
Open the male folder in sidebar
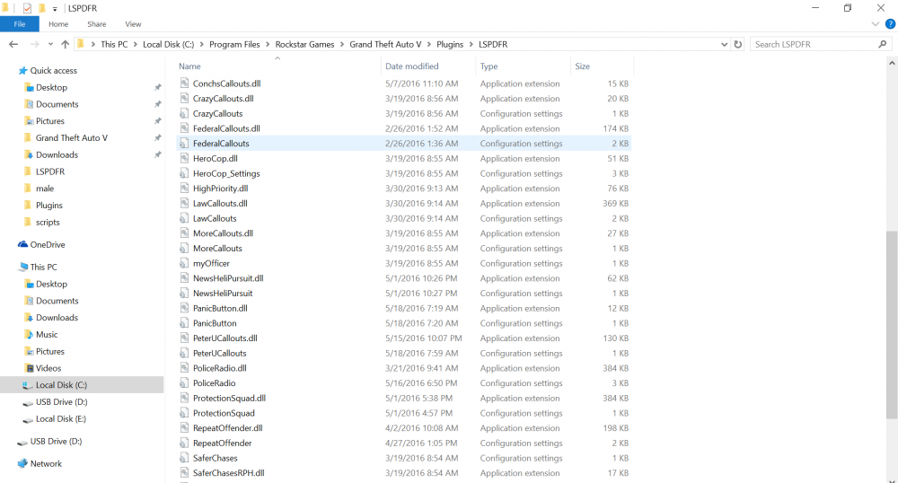coord(45,189)
